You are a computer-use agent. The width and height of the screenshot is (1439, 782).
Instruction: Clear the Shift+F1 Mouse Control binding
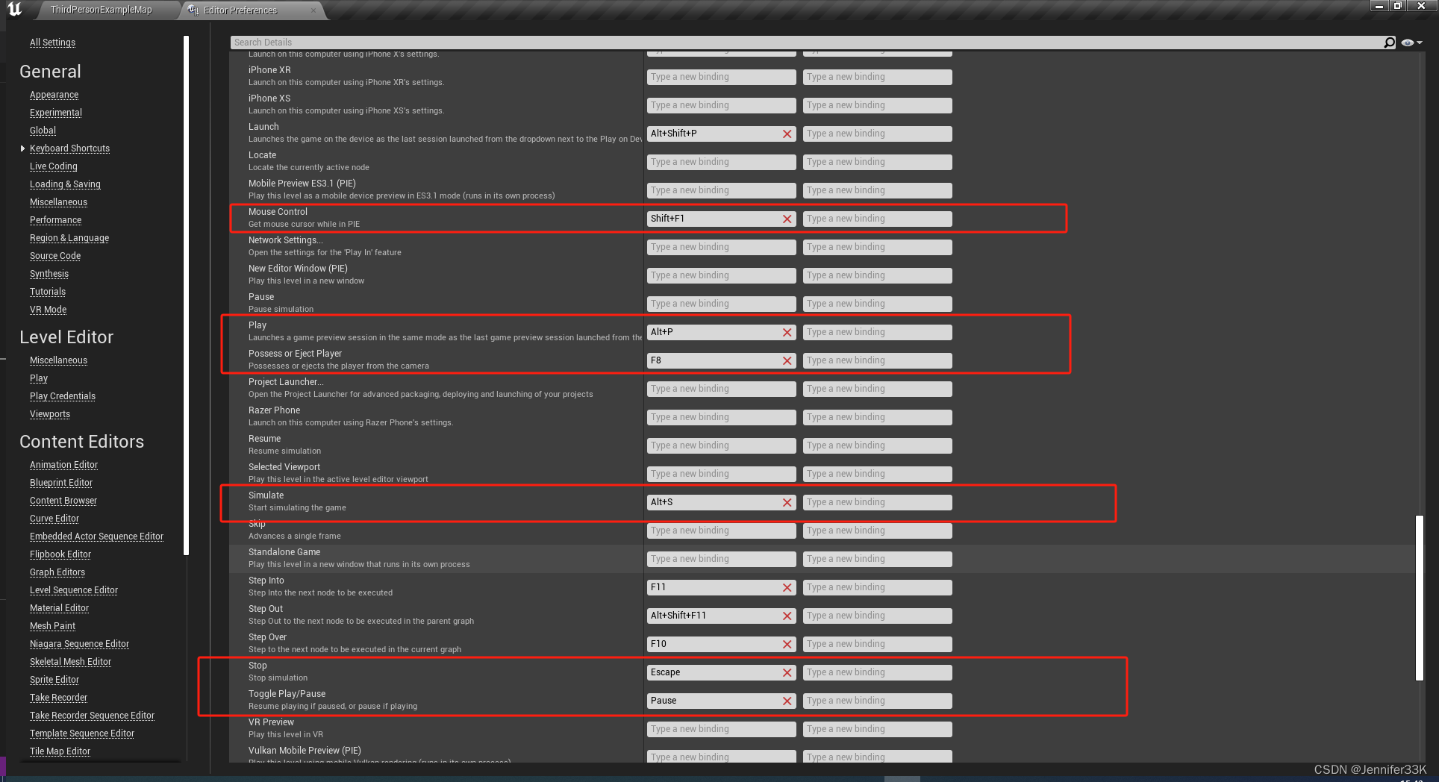[x=787, y=219]
